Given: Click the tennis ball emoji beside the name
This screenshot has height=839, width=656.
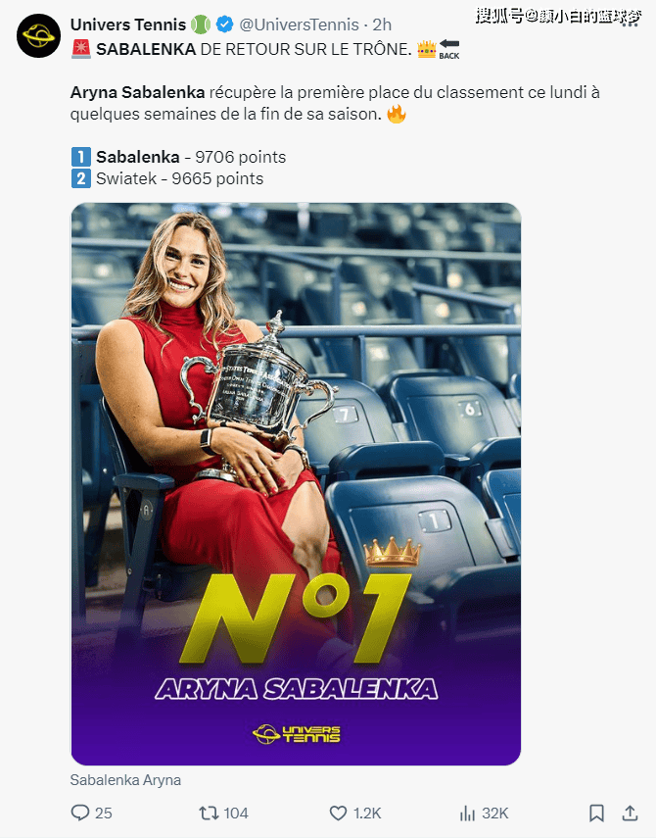Looking at the screenshot, I should coord(201,25).
